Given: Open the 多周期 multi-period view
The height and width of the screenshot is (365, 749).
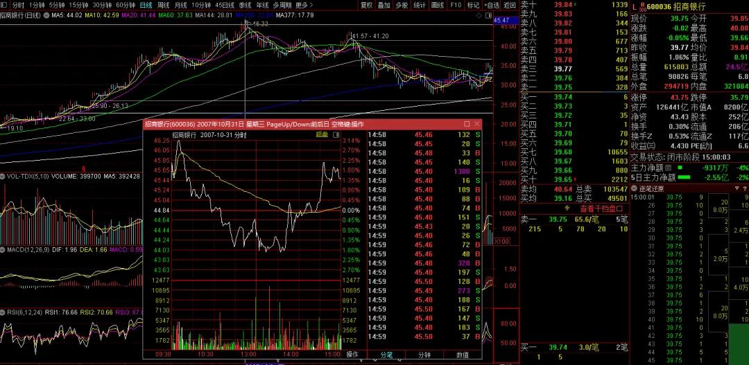Looking at the screenshot, I should 282,5.
